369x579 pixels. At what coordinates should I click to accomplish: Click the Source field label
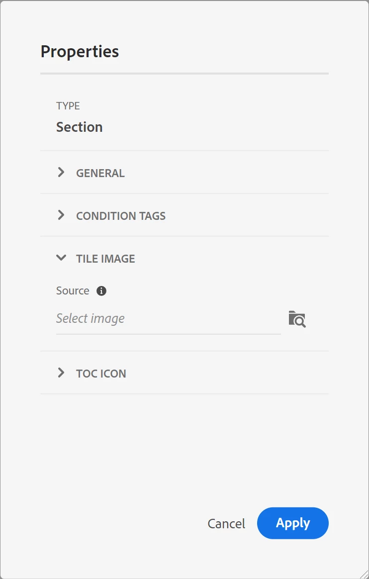pyautogui.click(x=73, y=291)
